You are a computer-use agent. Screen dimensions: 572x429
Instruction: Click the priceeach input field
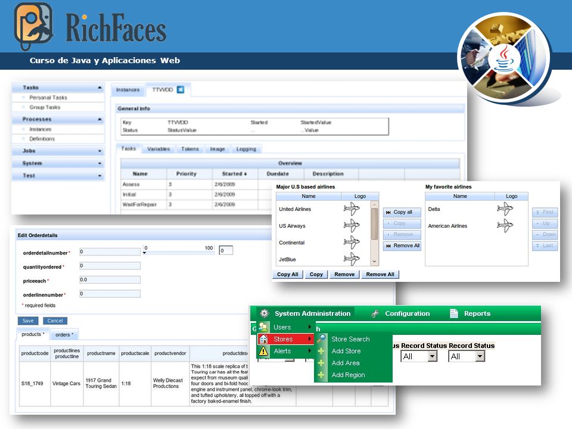pos(110,280)
